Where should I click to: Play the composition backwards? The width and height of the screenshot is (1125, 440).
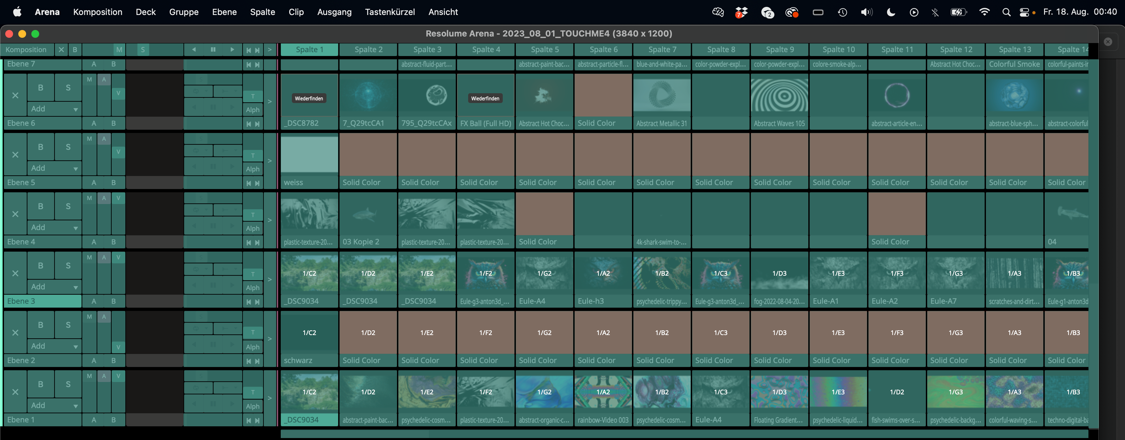(194, 50)
